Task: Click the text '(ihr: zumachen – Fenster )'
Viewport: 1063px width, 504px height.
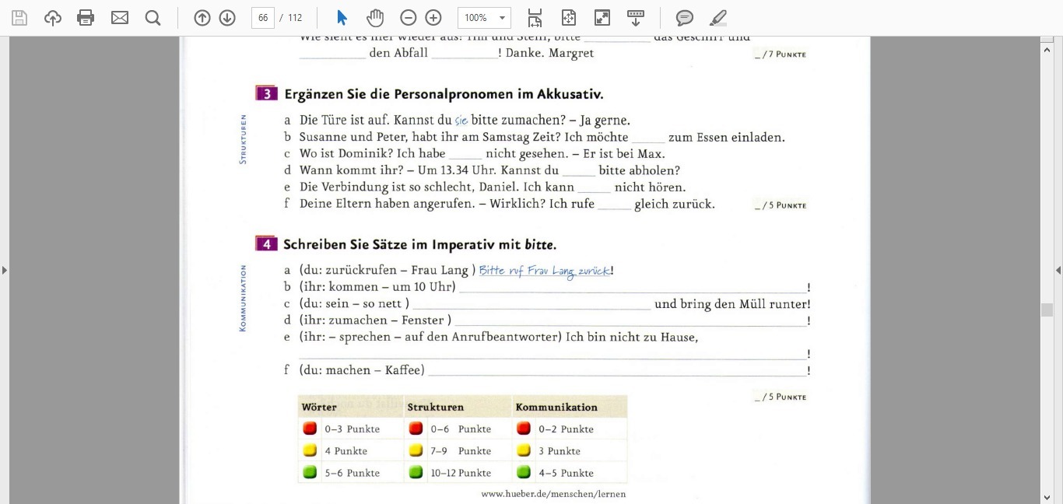Action: (x=375, y=320)
